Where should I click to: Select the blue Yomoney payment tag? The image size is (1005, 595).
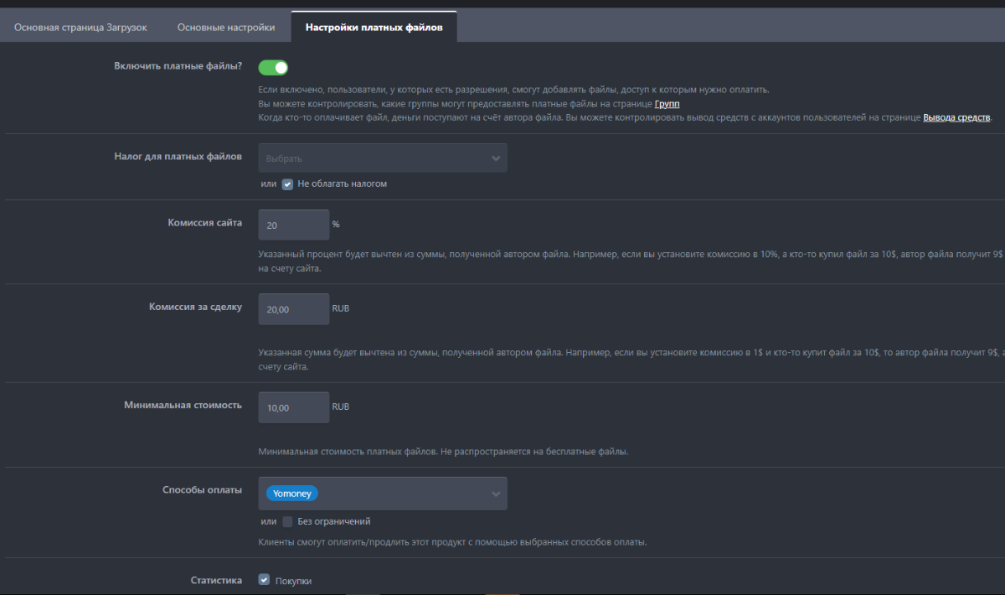point(292,494)
